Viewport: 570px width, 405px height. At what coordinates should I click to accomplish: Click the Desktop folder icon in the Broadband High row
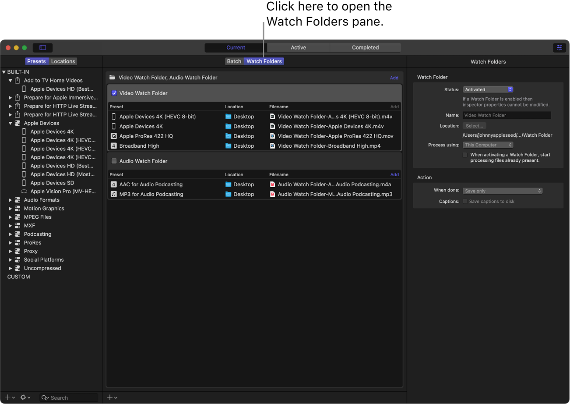[x=228, y=146]
